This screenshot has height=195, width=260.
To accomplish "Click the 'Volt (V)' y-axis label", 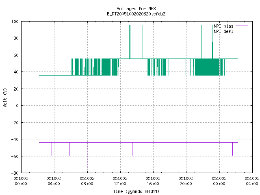I will [5, 97].
